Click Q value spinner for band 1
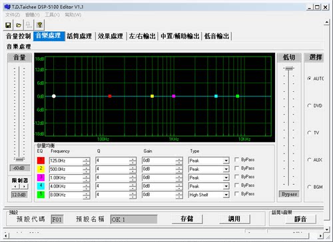 click(133, 161)
